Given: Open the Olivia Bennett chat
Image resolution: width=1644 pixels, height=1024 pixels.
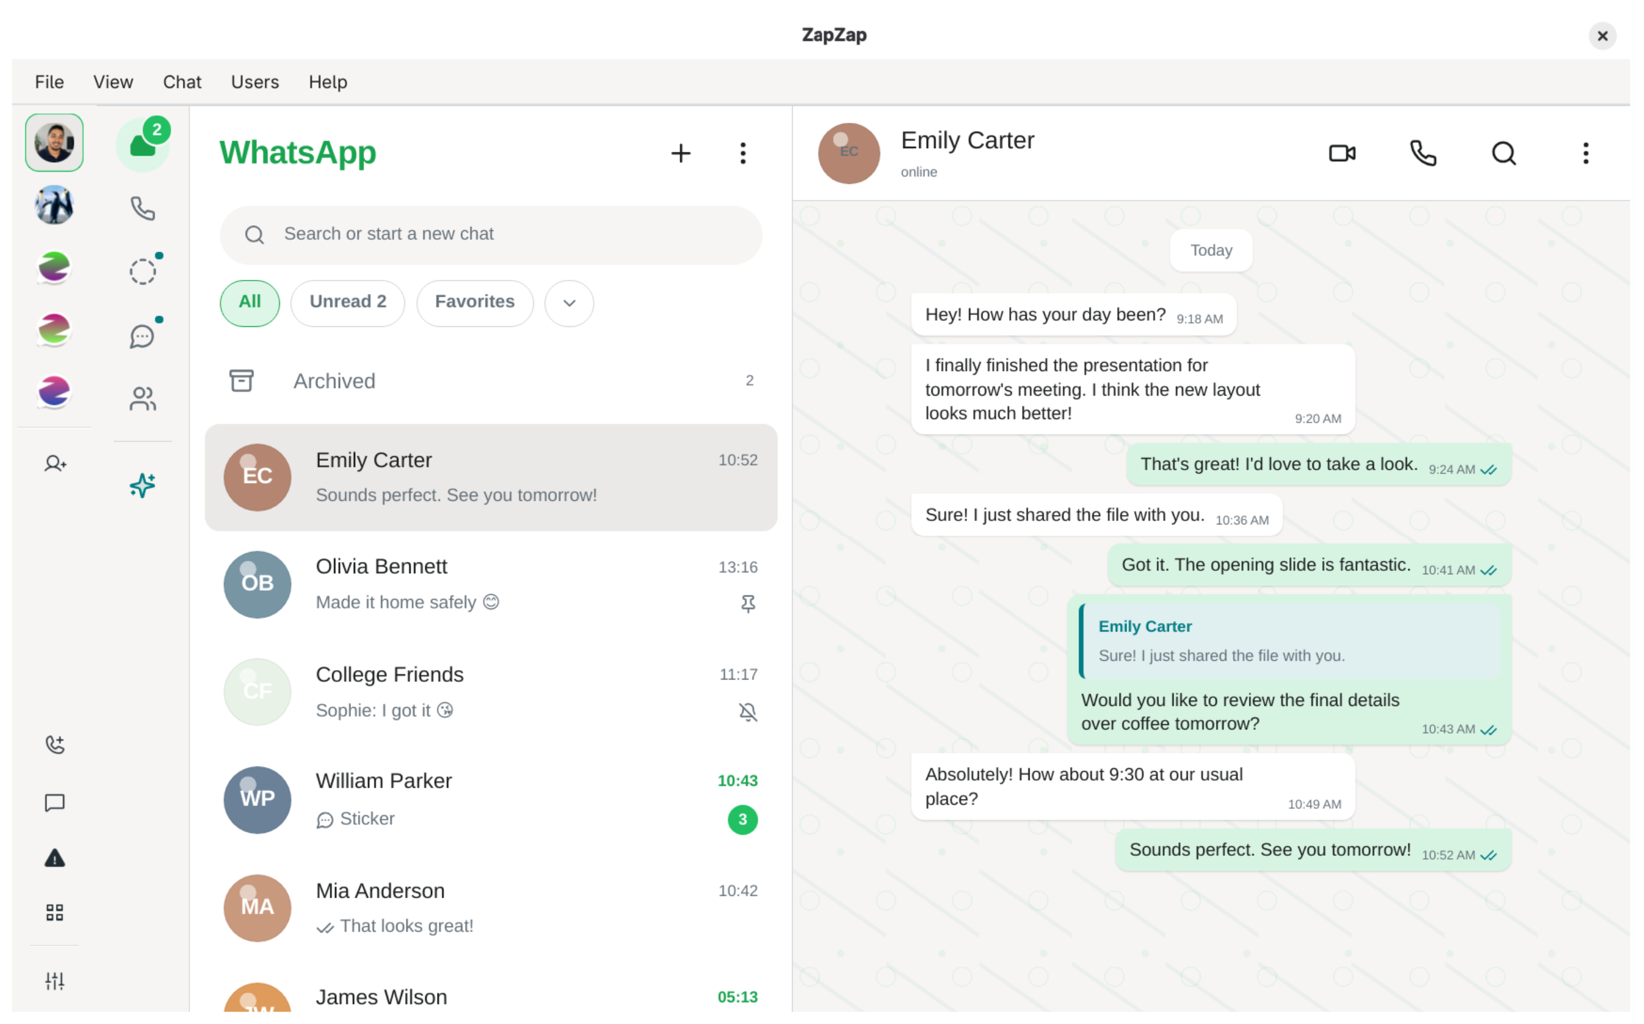Looking at the screenshot, I should [491, 584].
